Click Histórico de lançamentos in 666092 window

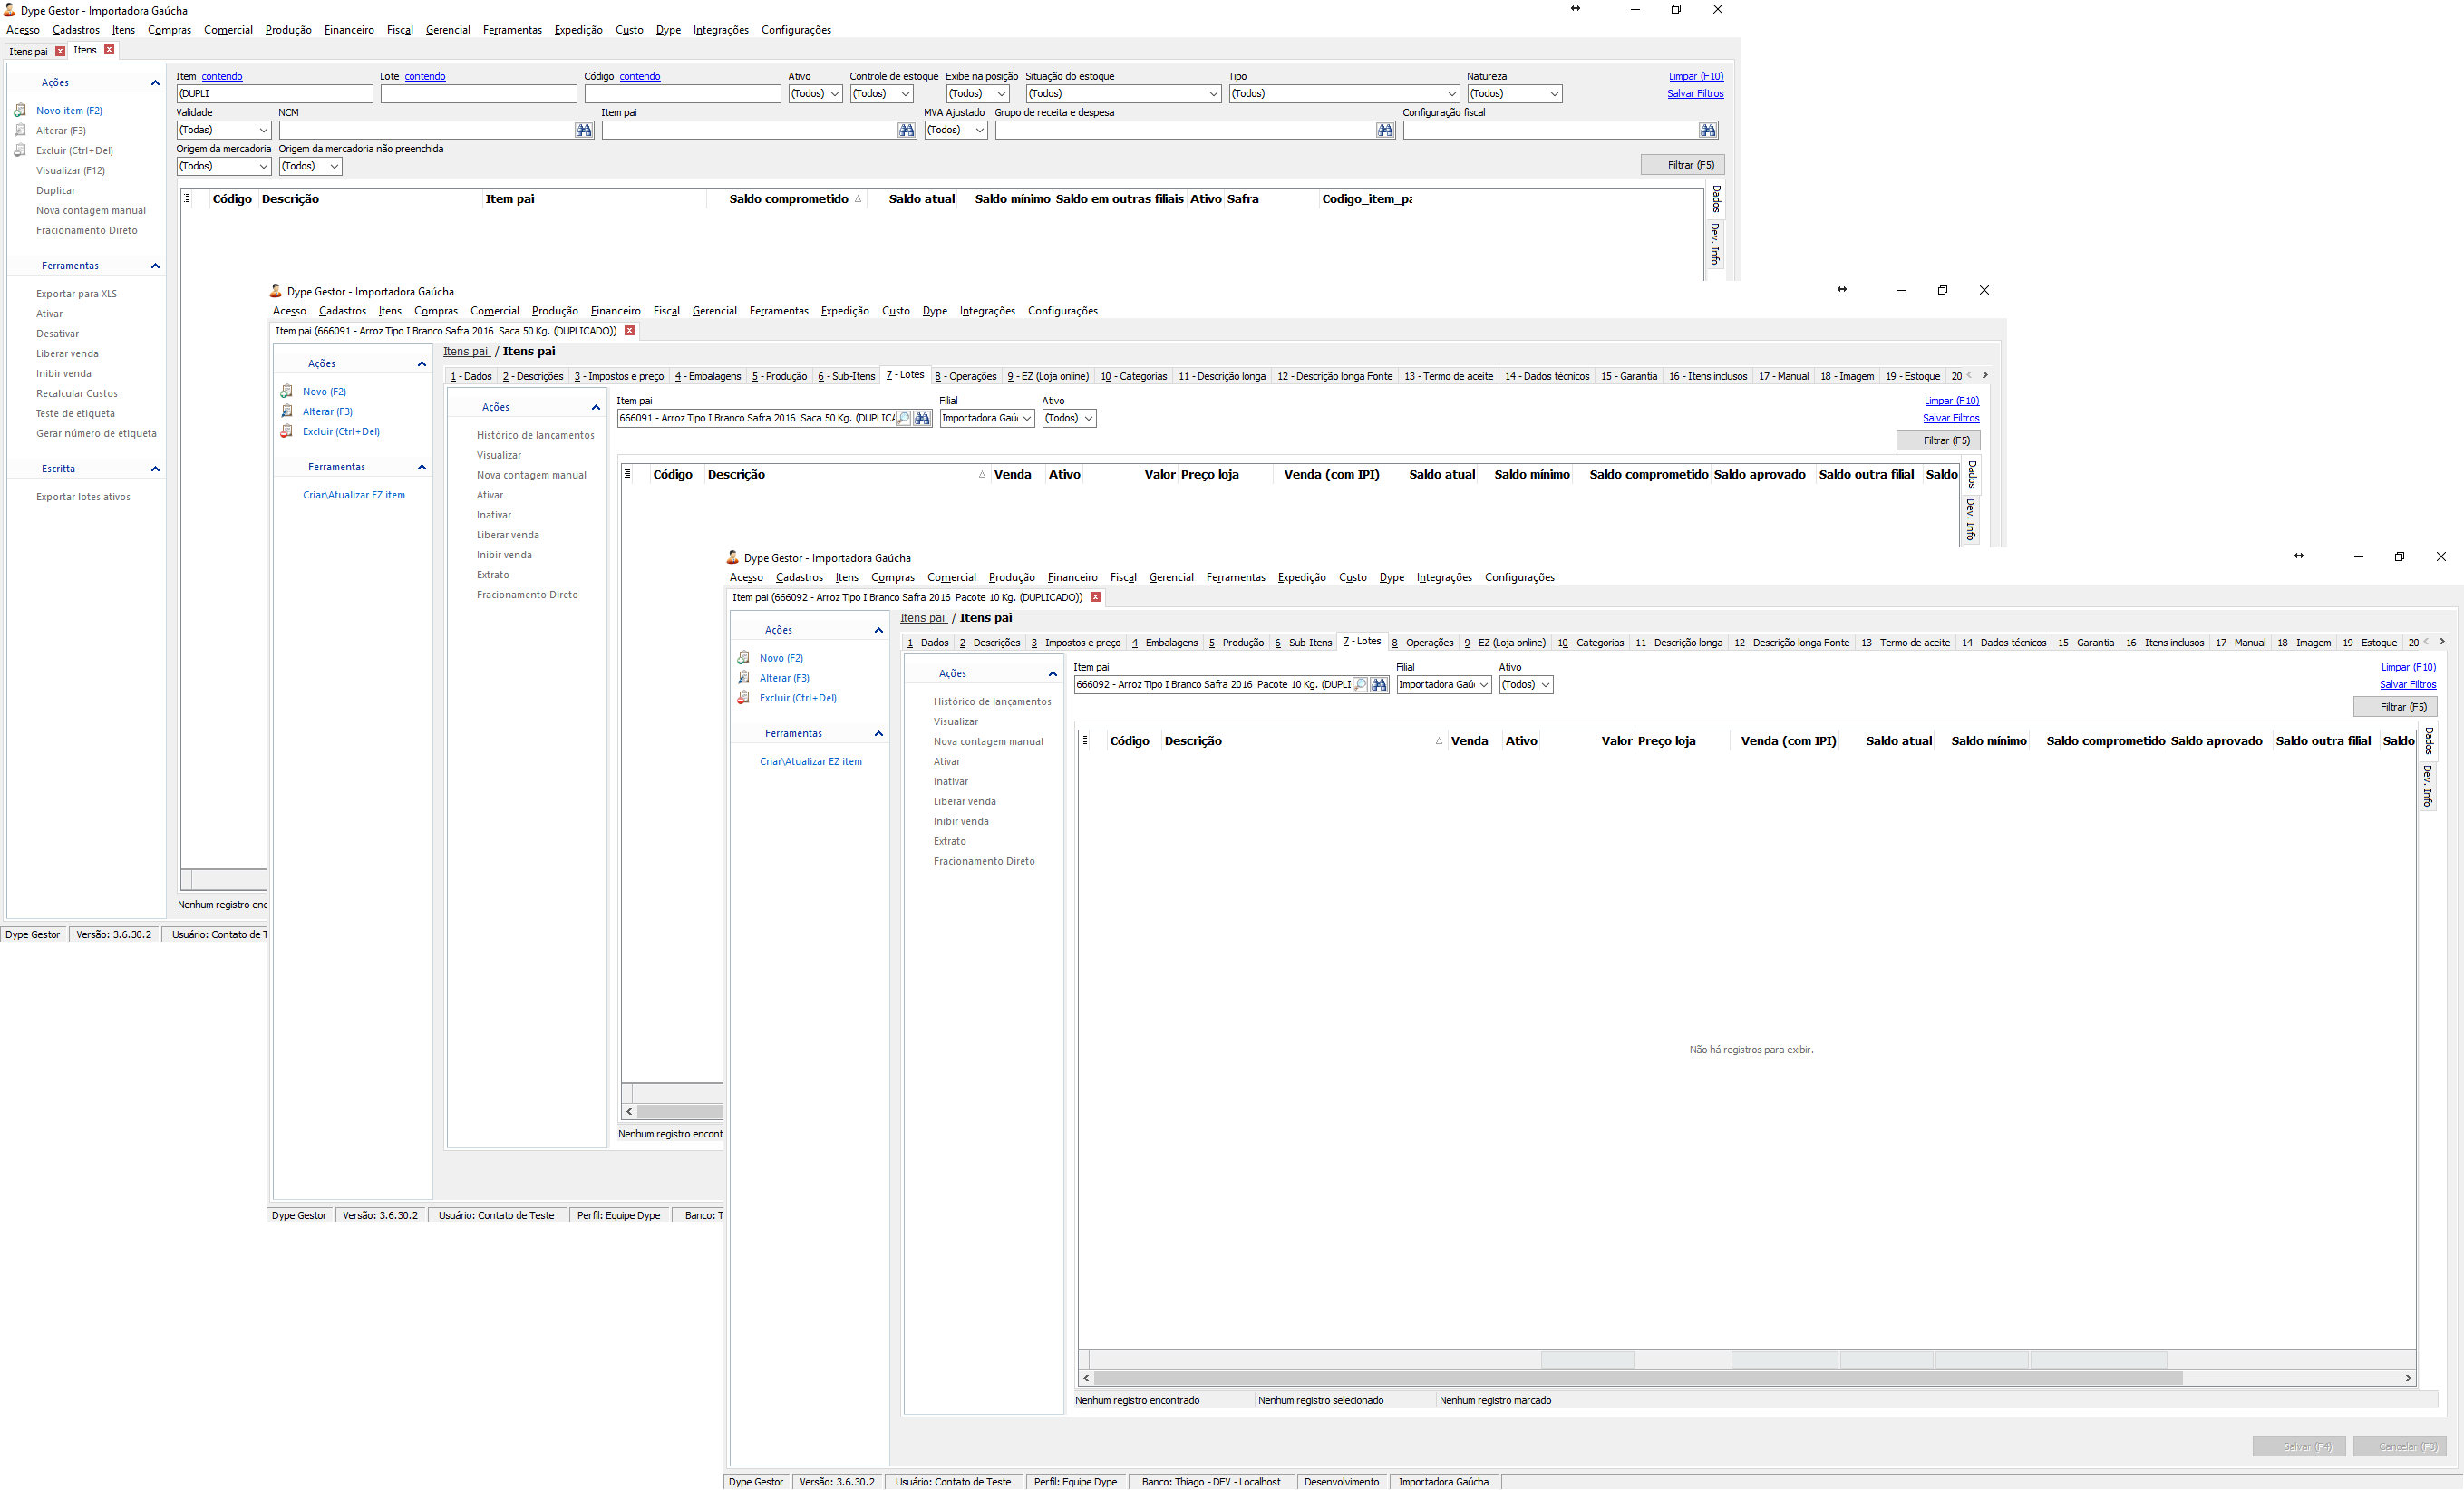coord(993,702)
